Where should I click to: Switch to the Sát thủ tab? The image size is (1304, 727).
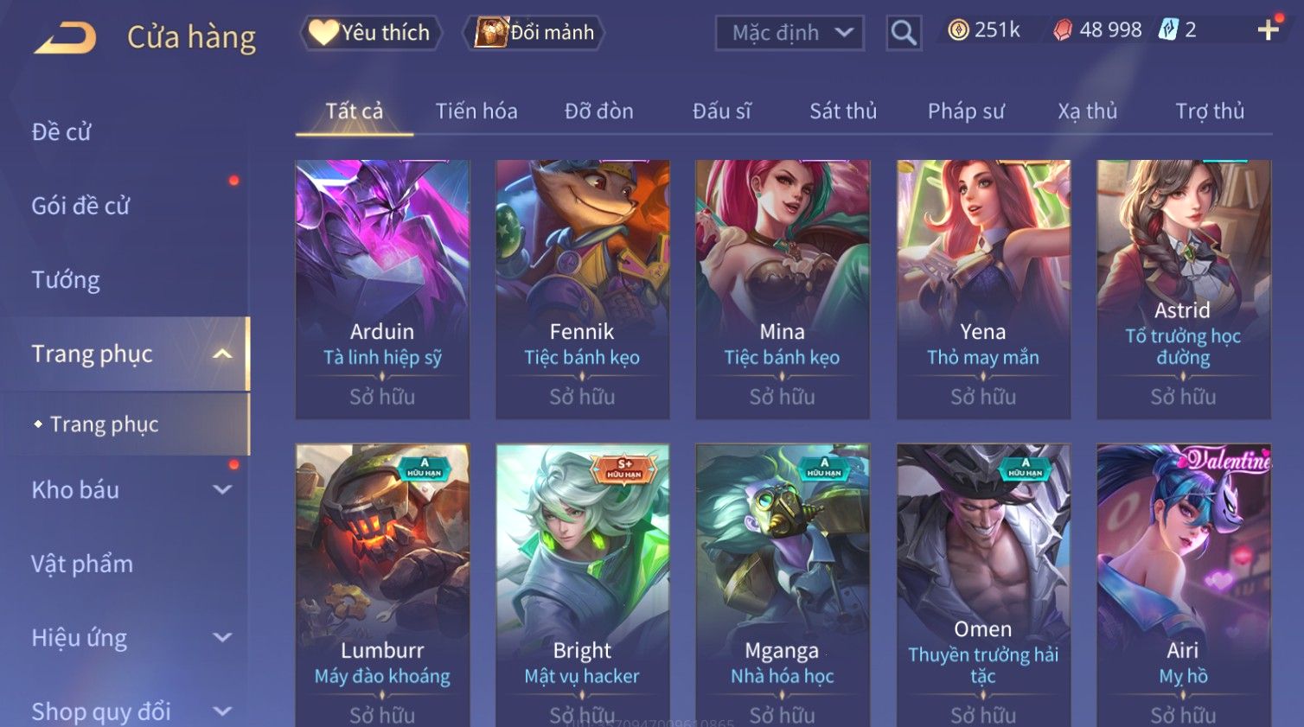pyautogui.click(x=843, y=112)
